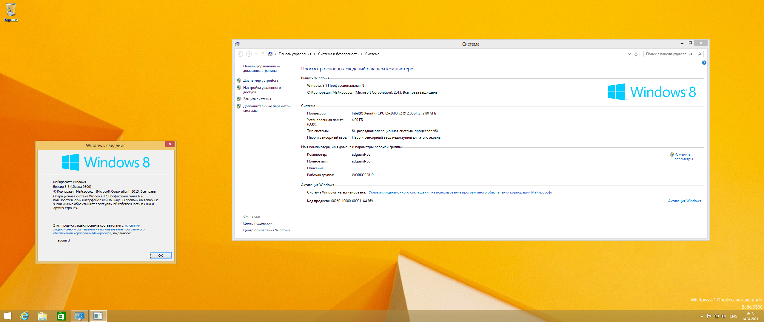Click shield icon beside Защита системы
Screen dimensions: 764x322
tap(239, 99)
